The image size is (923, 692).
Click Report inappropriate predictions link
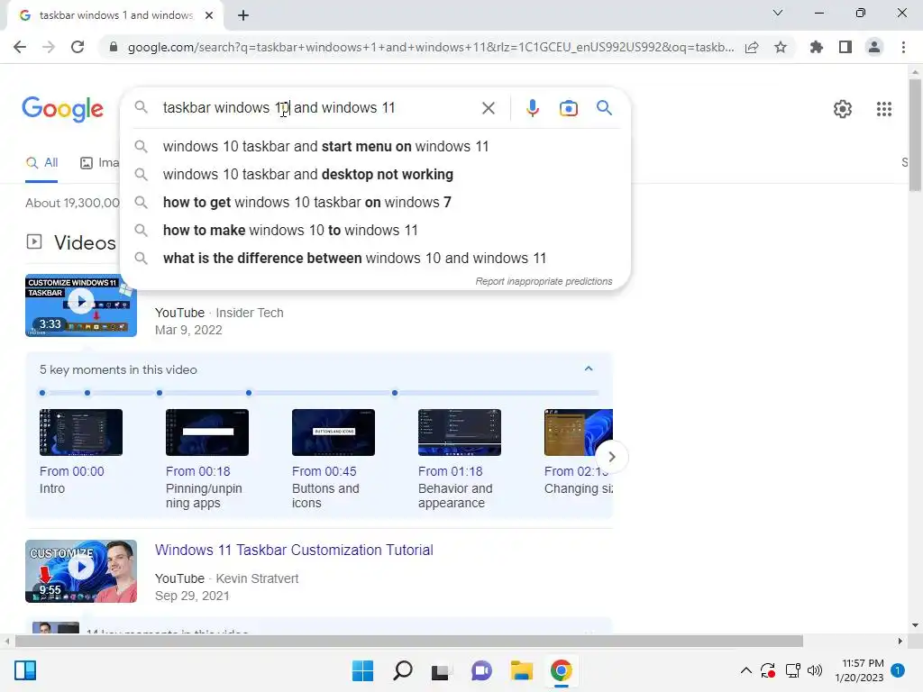pyautogui.click(x=544, y=281)
